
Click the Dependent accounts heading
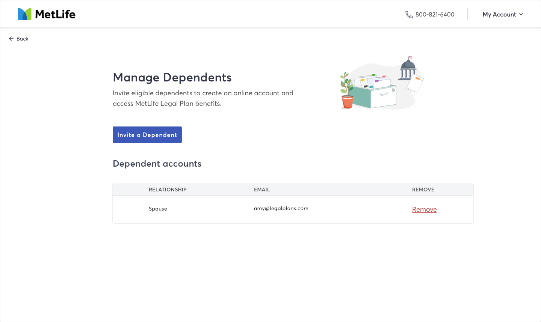pyautogui.click(x=157, y=164)
